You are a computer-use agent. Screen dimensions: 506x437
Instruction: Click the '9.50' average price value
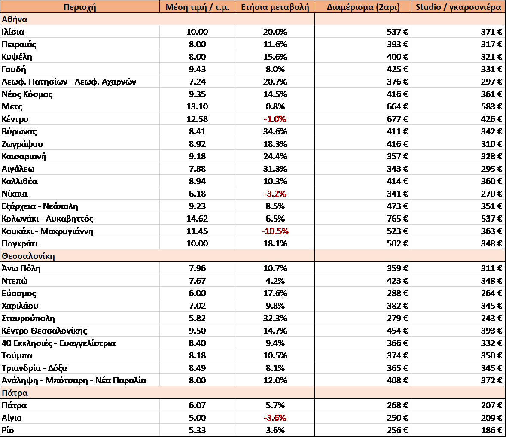[x=197, y=331]
